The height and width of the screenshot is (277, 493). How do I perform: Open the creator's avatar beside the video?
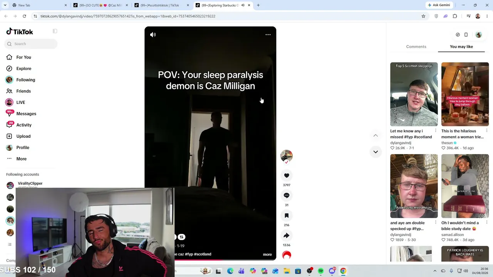[287, 156]
